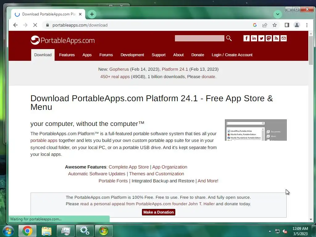Open the side panel icon
316x237 pixels.
[287, 25]
